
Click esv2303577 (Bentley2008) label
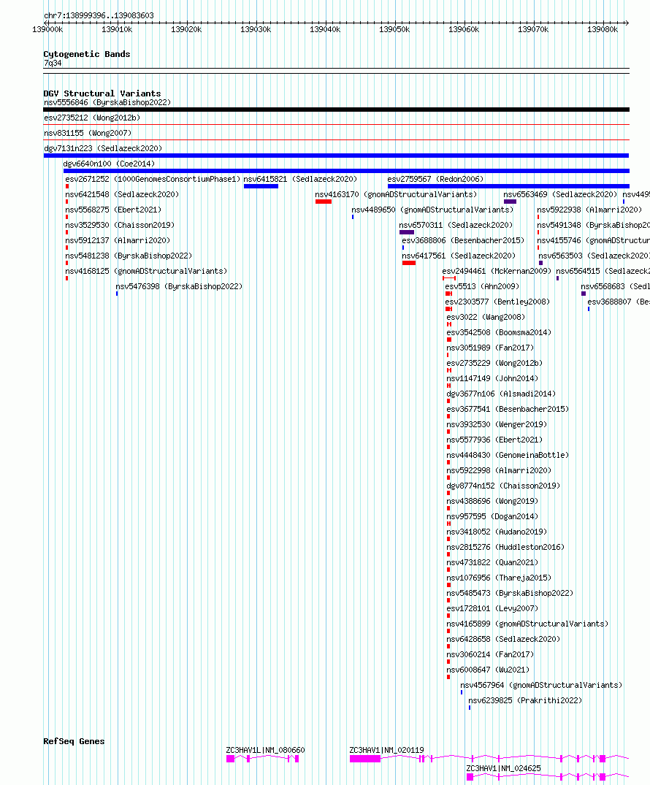pos(498,302)
